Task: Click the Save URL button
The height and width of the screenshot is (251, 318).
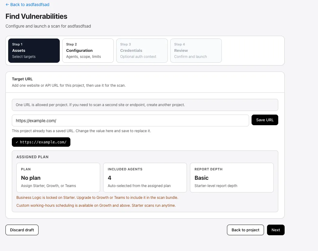Action: tap(265, 120)
